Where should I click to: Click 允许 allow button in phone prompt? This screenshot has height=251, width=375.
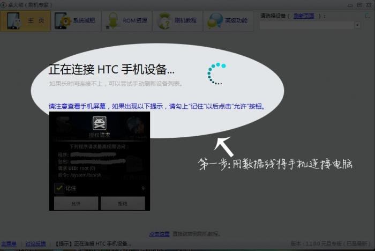coord(76,204)
